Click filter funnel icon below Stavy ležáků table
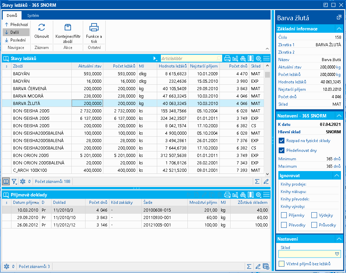Image resolution: width=346 pixels, height=273 pixels. click(x=14, y=182)
